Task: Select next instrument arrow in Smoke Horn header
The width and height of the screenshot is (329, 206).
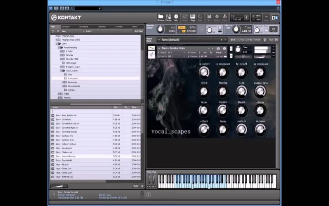Action: 212,48
